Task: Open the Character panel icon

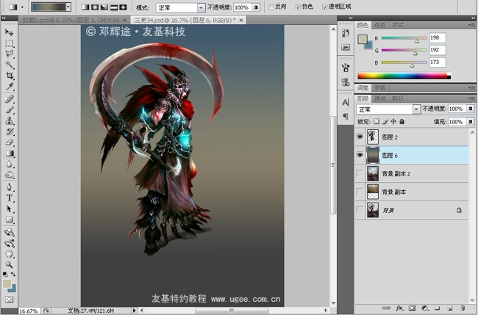Action: [x=346, y=102]
